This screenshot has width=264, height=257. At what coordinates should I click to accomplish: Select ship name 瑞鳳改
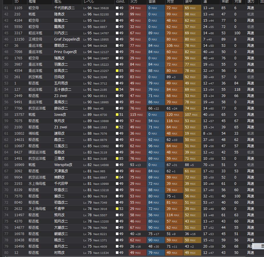click(59, 58)
